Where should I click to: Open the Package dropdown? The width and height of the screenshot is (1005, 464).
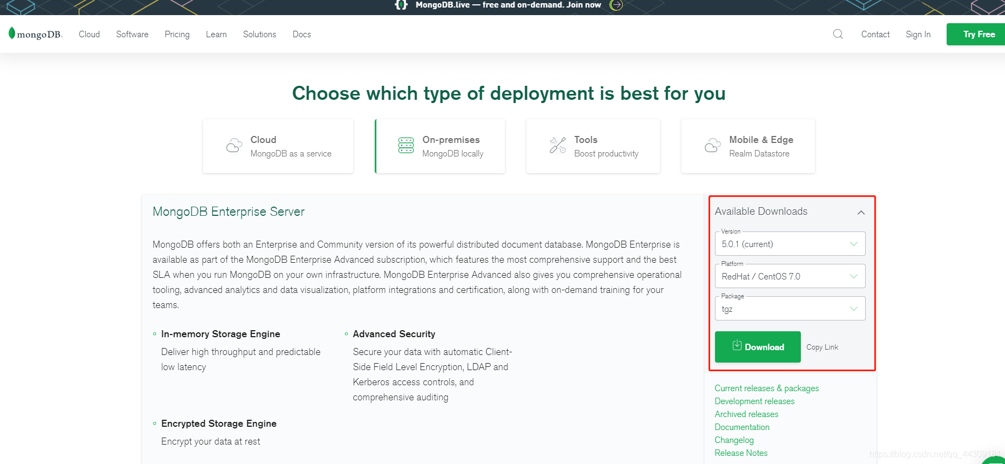coord(790,309)
